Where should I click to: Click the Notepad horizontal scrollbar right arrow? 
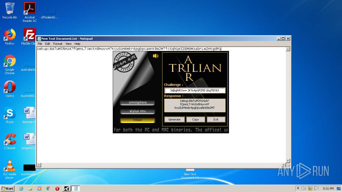pyautogui.click(x=284, y=165)
